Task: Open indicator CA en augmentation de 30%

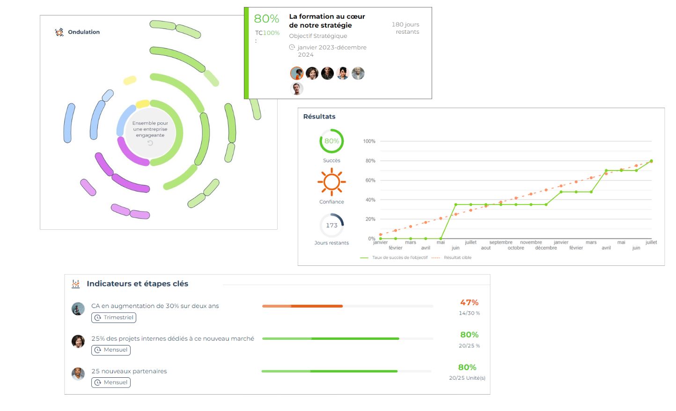Action: (x=155, y=306)
